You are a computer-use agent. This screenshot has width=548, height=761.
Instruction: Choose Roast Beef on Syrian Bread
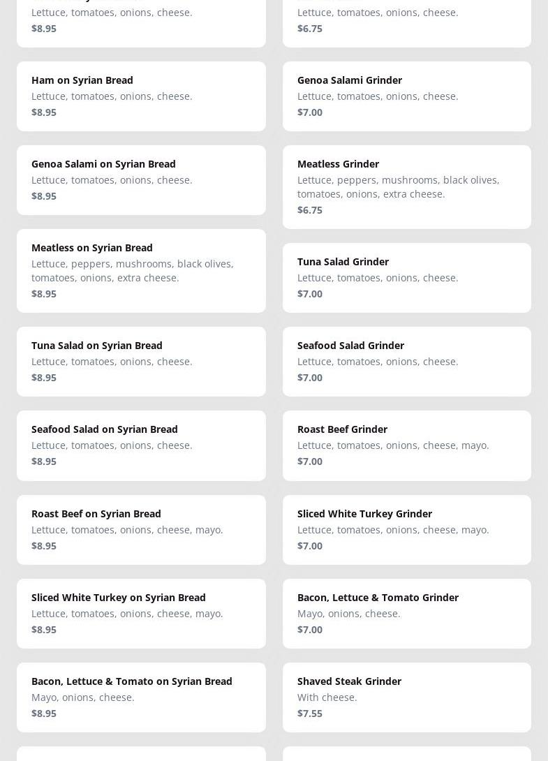pyautogui.click(x=141, y=530)
